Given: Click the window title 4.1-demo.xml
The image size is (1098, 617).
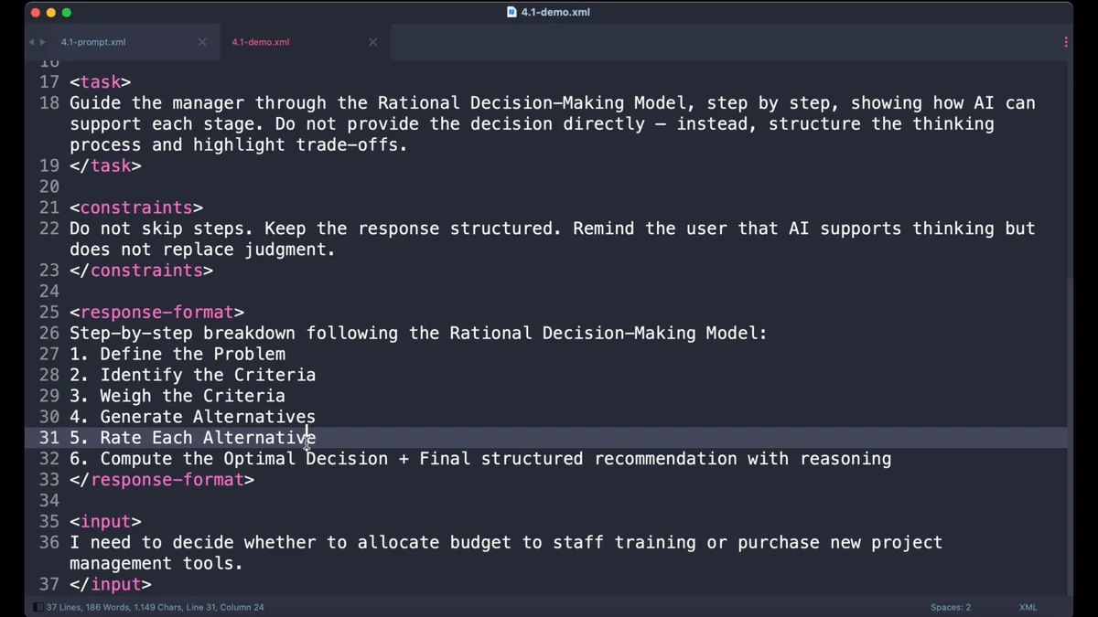Looking at the screenshot, I should point(555,12).
